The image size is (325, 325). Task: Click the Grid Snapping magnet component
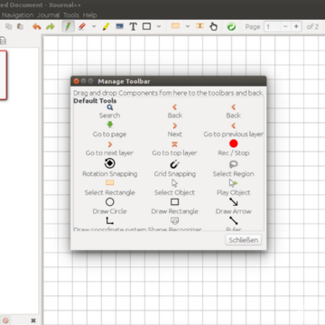pos(175,168)
